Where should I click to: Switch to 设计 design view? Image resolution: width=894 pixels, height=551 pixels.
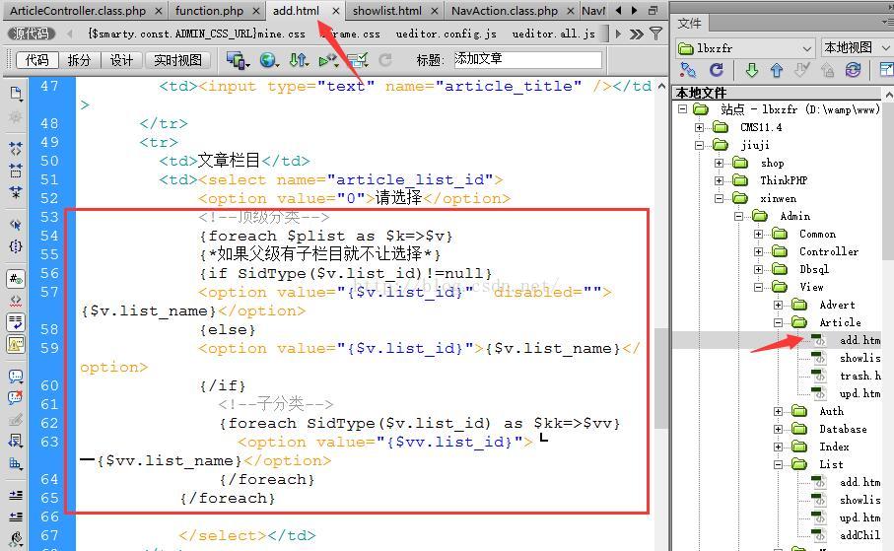click(121, 60)
